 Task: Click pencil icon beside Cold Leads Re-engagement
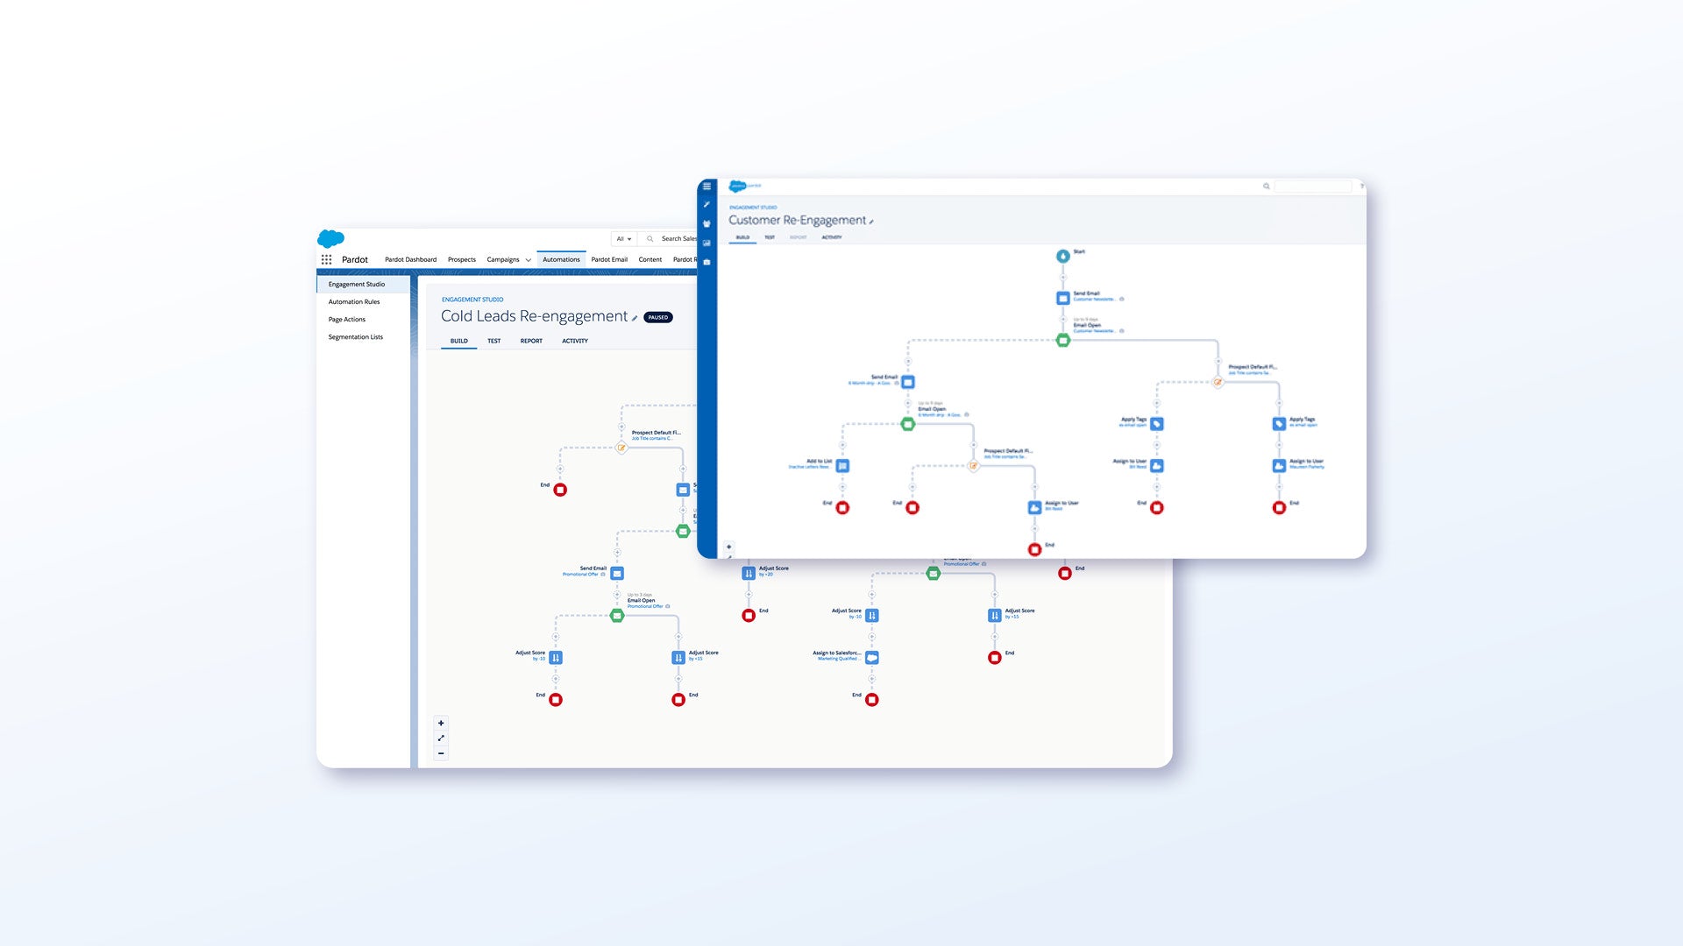click(635, 318)
